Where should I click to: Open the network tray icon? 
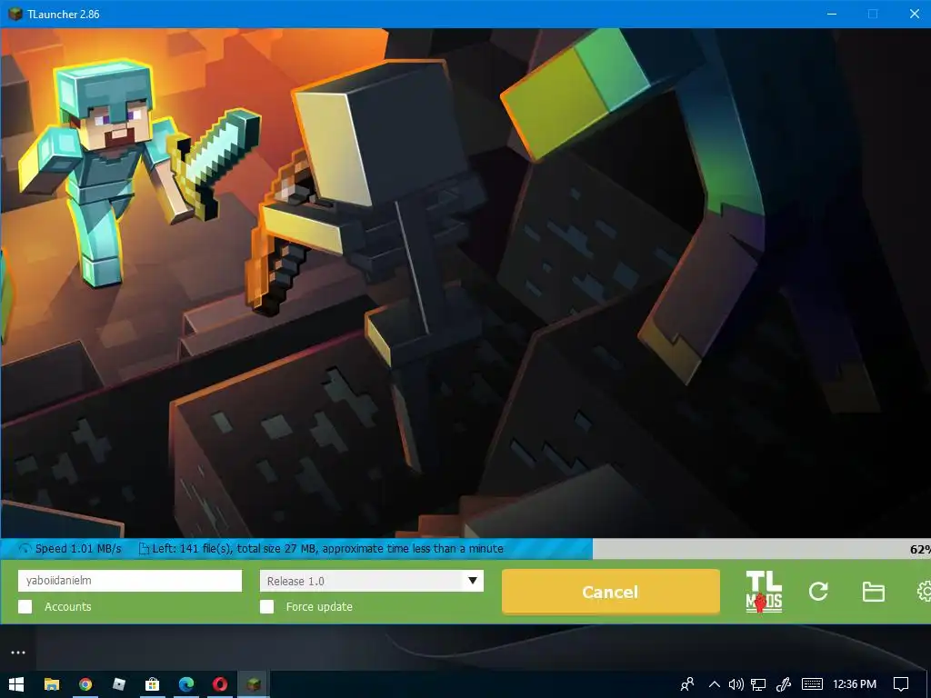(x=758, y=684)
